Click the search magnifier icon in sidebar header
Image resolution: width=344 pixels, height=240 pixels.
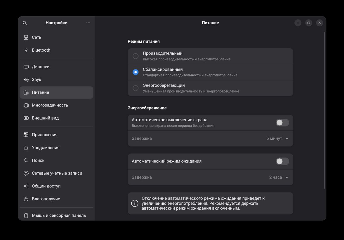click(x=25, y=23)
